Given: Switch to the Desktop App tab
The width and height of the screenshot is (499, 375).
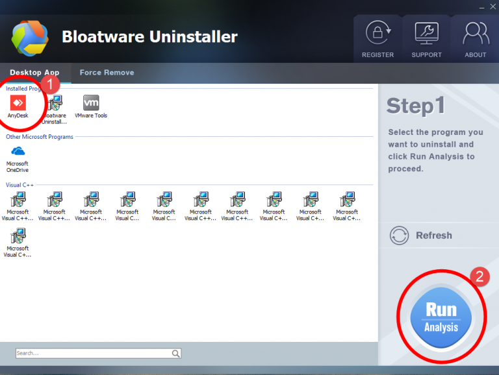Looking at the screenshot, I should click(34, 73).
